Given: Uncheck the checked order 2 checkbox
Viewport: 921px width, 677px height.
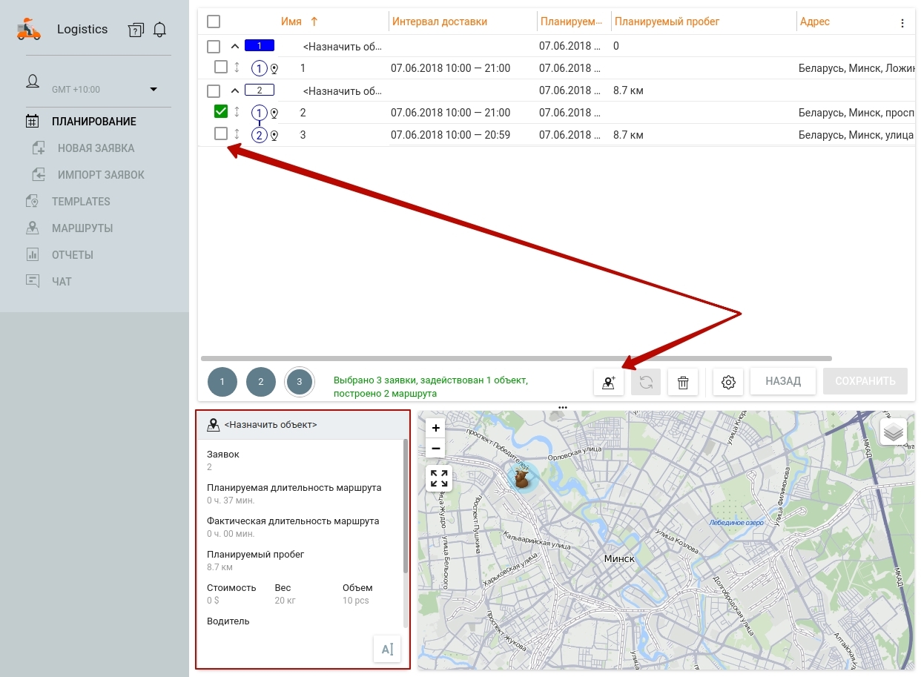Looking at the screenshot, I should (x=220, y=112).
